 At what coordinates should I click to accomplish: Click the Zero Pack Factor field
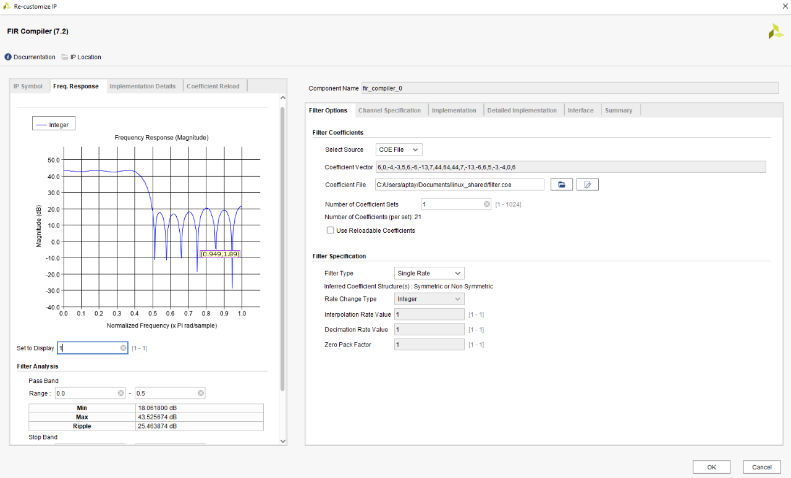point(429,345)
